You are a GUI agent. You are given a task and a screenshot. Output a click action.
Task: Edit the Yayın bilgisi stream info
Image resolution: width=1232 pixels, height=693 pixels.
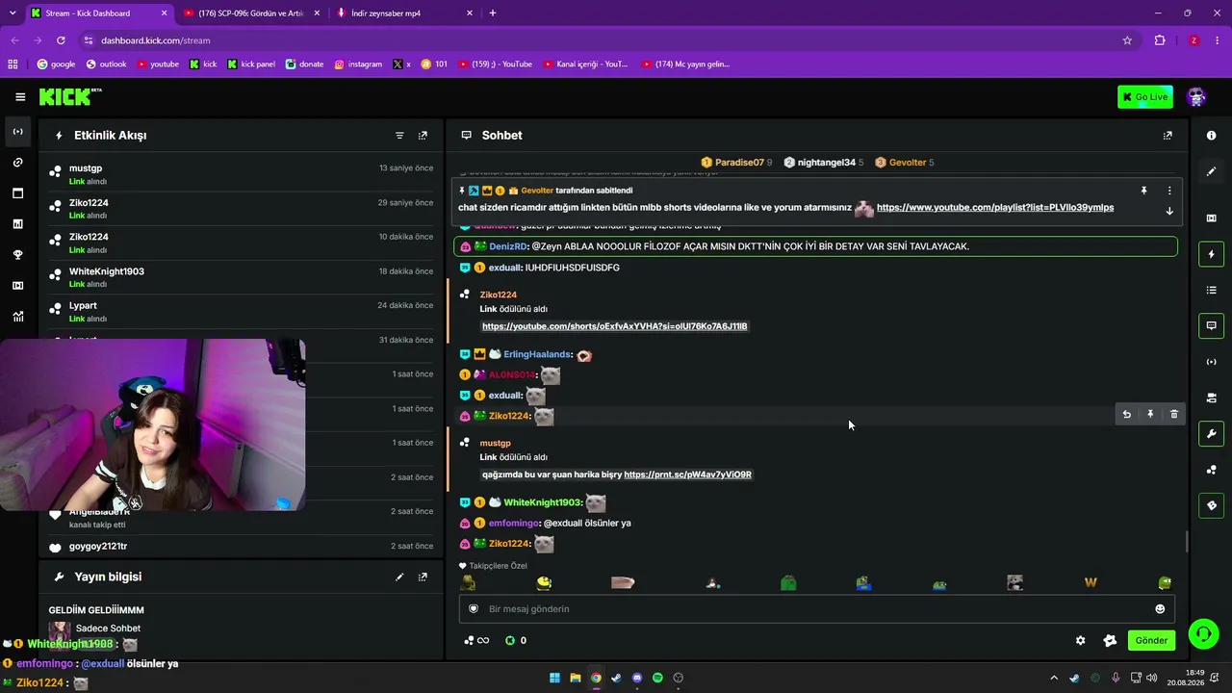pyautogui.click(x=399, y=577)
